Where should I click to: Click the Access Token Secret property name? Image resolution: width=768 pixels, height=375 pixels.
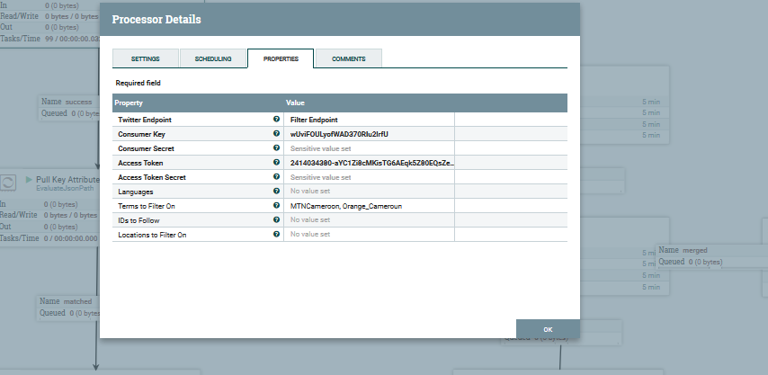pos(152,177)
